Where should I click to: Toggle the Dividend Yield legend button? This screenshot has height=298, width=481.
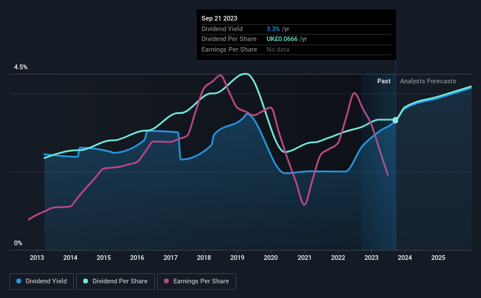(x=42, y=282)
